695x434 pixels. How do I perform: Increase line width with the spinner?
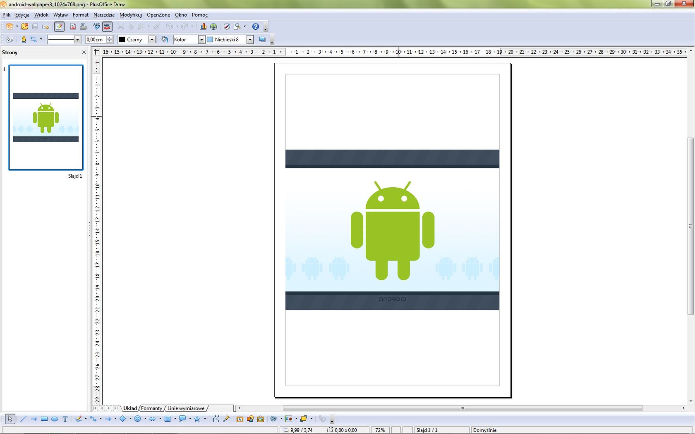pyautogui.click(x=110, y=38)
